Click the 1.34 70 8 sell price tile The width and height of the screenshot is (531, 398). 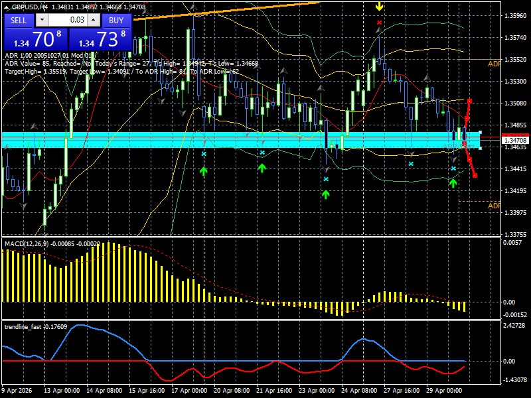(36, 39)
